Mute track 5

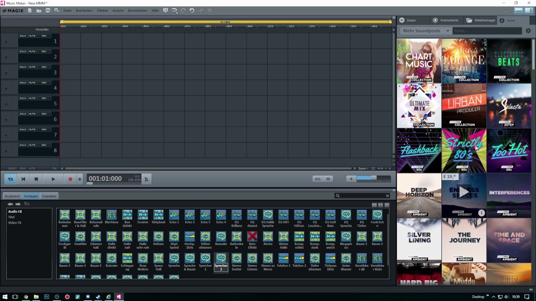point(33,98)
